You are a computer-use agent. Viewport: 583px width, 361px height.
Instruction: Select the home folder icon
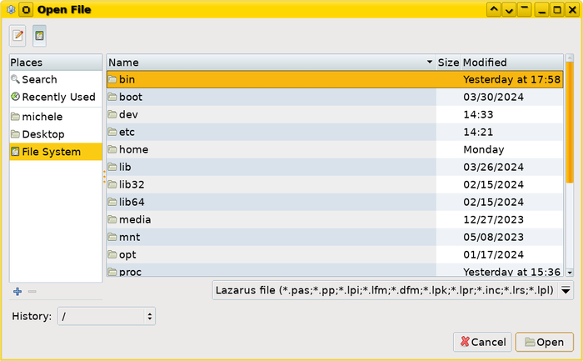tap(112, 149)
